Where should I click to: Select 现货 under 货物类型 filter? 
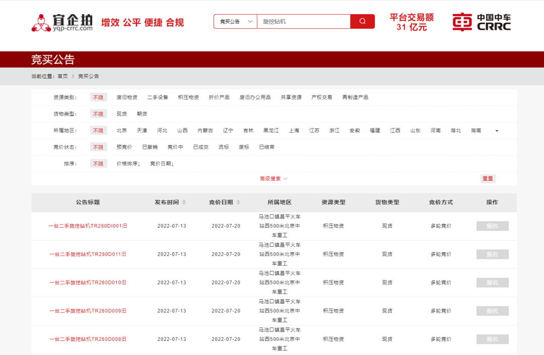[122, 114]
